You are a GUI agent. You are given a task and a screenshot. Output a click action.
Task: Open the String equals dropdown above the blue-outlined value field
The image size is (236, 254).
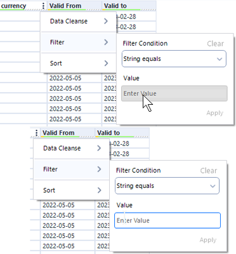coord(167,186)
